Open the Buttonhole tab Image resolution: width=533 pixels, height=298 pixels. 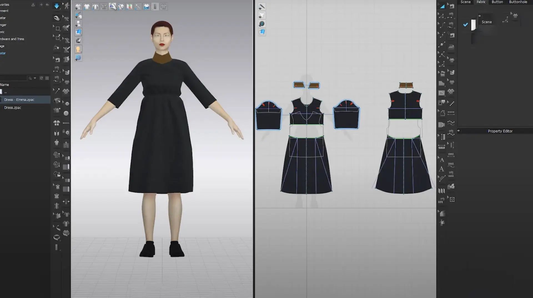(x=518, y=2)
